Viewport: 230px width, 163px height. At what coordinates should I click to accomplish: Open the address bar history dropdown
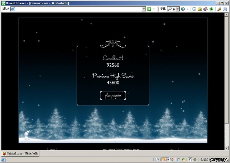(144, 9)
